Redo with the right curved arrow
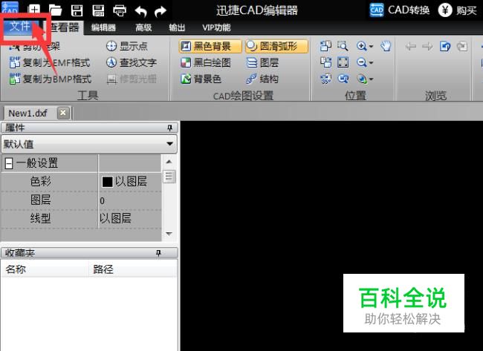This screenshot has width=483, height=351. pyautogui.click(x=161, y=11)
